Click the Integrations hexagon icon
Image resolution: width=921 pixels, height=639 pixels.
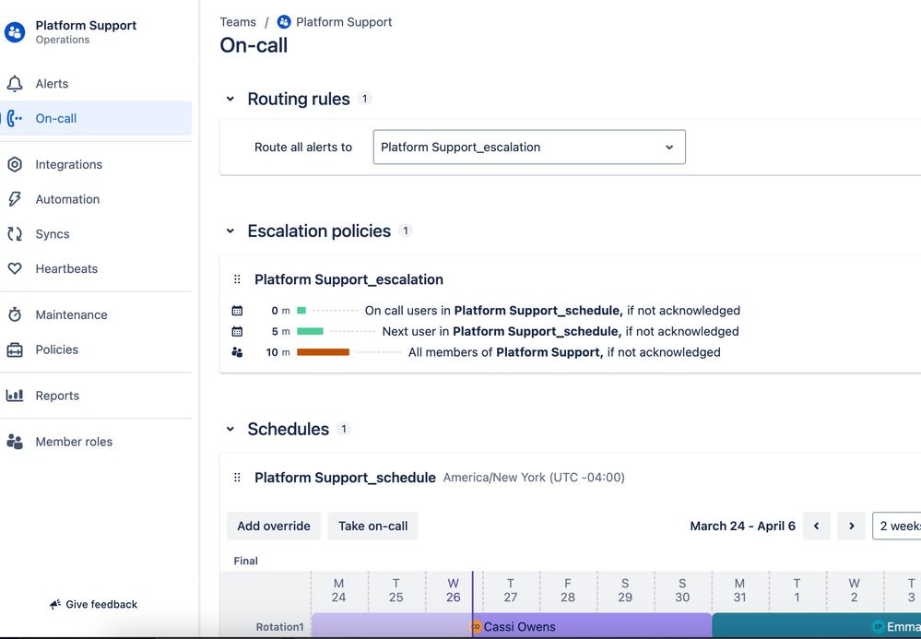point(15,164)
